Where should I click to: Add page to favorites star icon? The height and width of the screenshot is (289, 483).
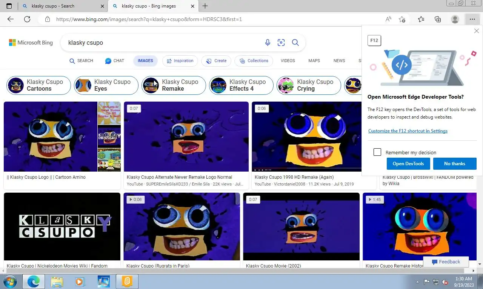click(402, 19)
